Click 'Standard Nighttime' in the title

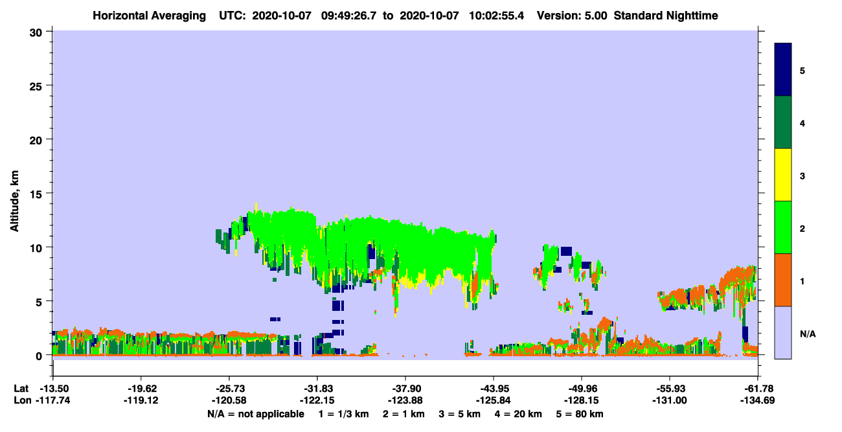666,15
